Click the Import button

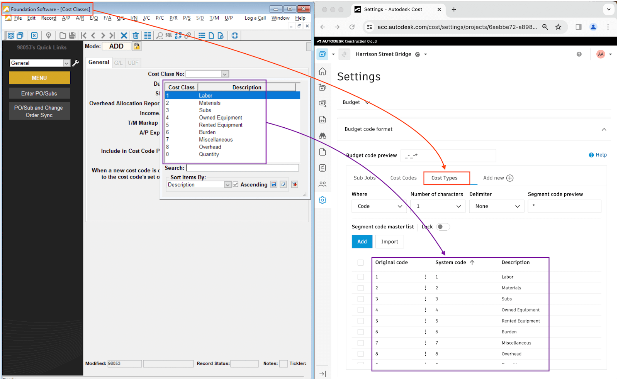pyautogui.click(x=389, y=242)
